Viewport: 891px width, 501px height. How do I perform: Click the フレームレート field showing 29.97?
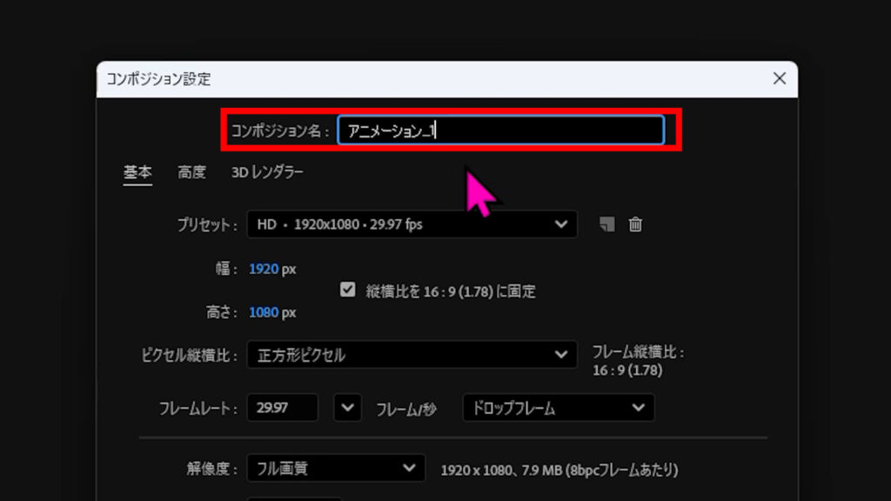click(x=282, y=408)
